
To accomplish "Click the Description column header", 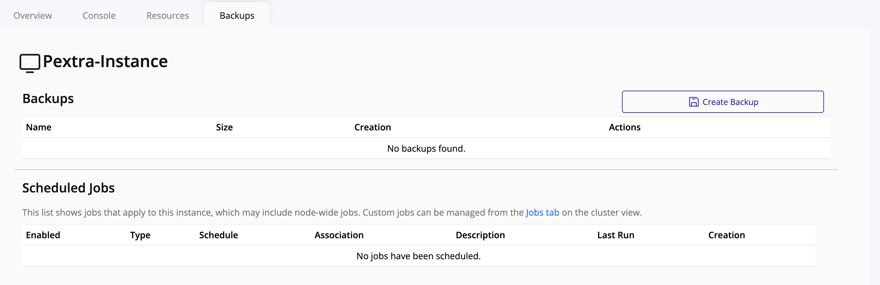I will (480, 235).
